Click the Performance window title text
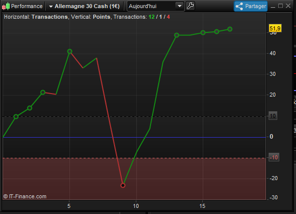This screenshot has height=214, width=296. coord(27,6)
